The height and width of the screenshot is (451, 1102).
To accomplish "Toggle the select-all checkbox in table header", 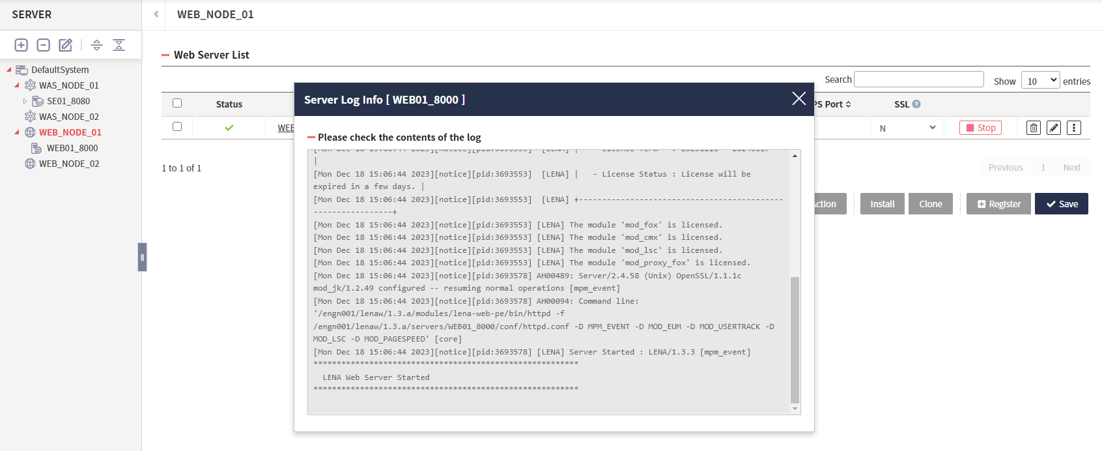I will pos(177,103).
